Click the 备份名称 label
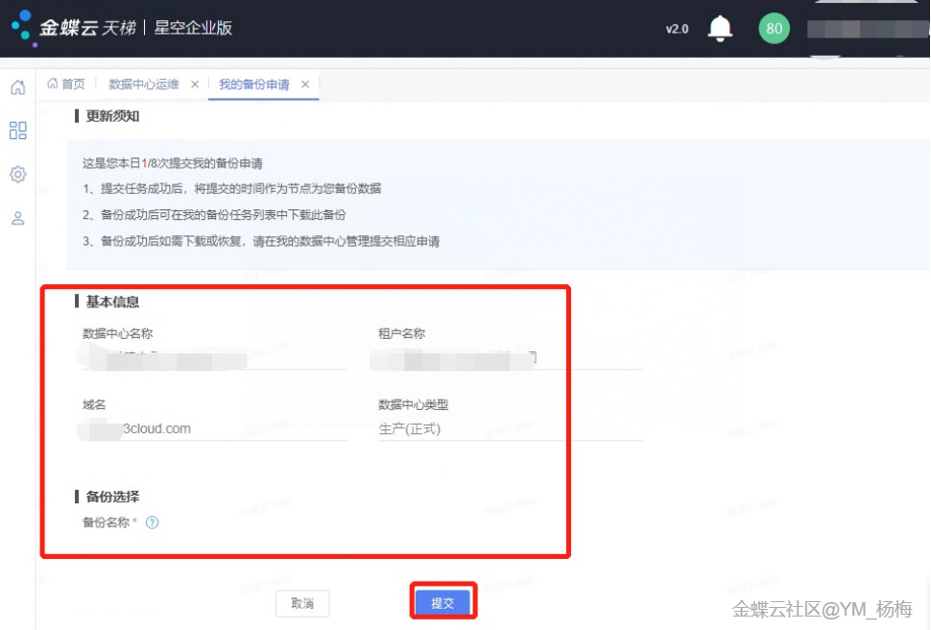Screen dimensions: 931x630 [x=106, y=522]
